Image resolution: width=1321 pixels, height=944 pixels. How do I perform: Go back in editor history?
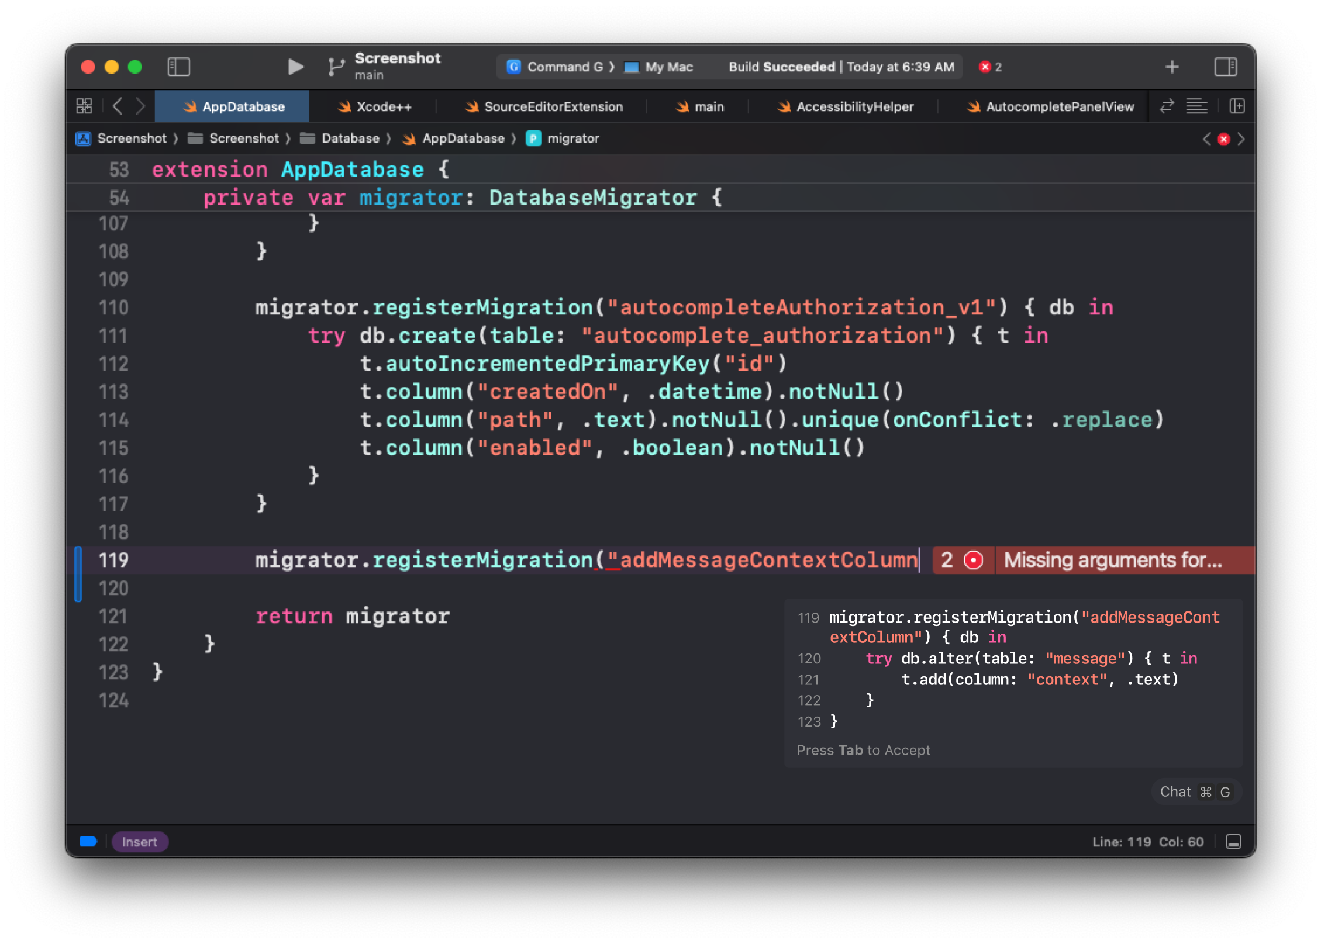pos(118,106)
